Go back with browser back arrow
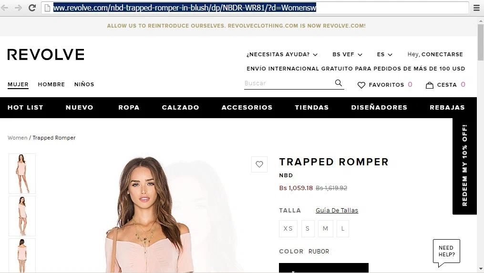The height and width of the screenshot is (273, 484). [x=5, y=8]
